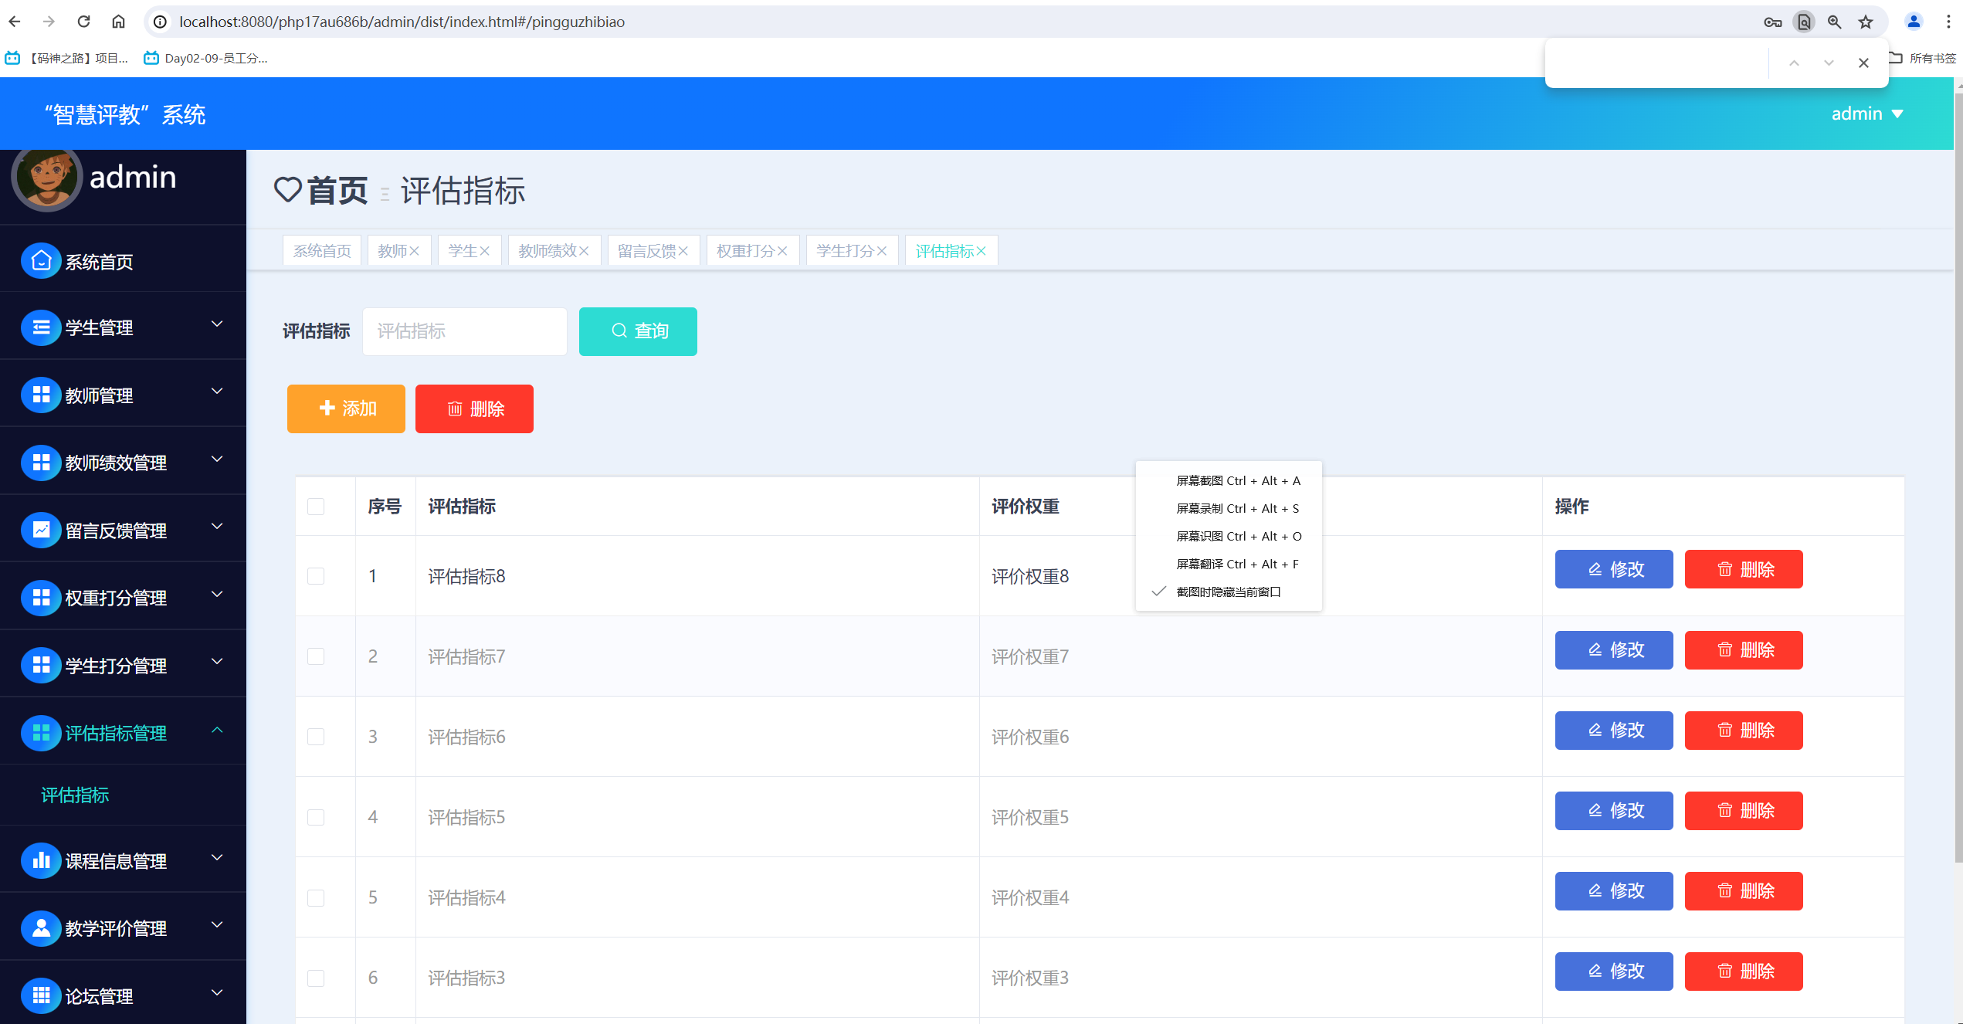
Task: Check the row for 评估指标8
Action: click(316, 576)
